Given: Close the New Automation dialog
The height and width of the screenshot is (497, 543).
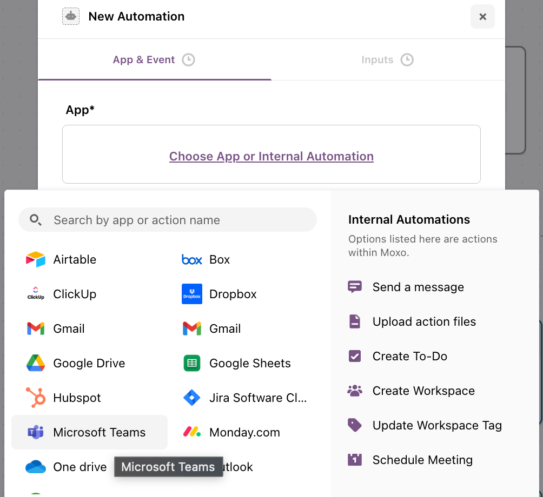Looking at the screenshot, I should [482, 17].
